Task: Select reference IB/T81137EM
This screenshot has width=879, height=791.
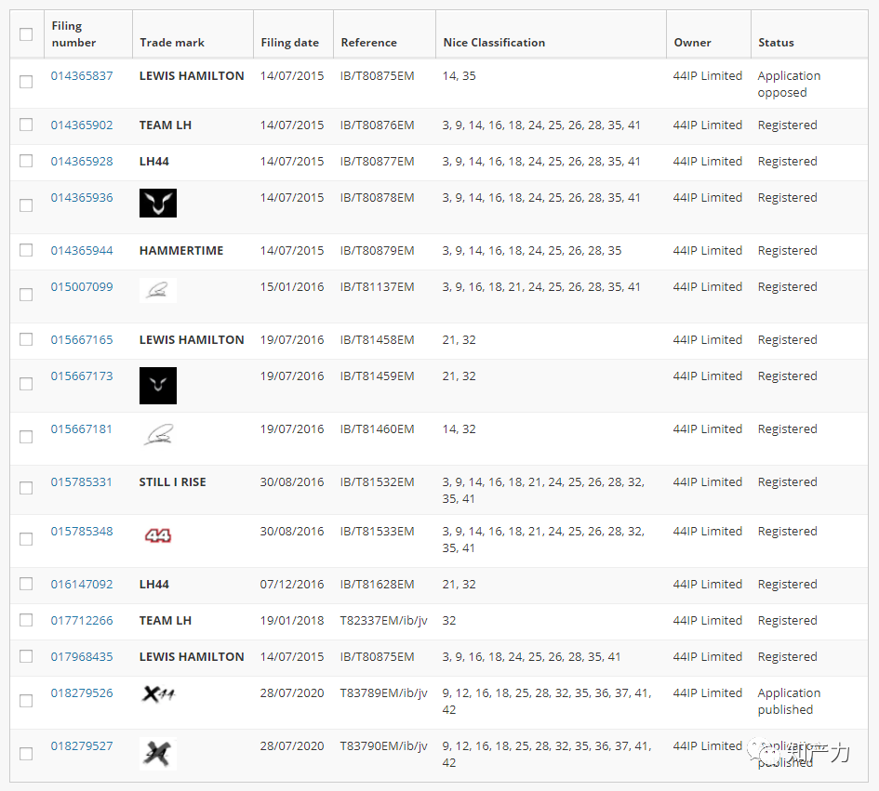Action: pyautogui.click(x=378, y=287)
